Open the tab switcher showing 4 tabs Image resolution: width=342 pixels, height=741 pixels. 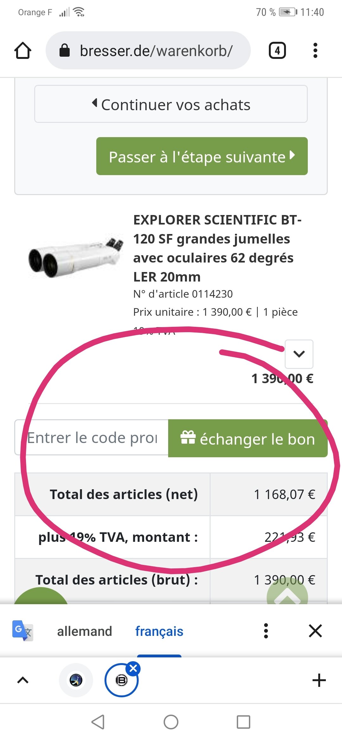pyautogui.click(x=277, y=51)
